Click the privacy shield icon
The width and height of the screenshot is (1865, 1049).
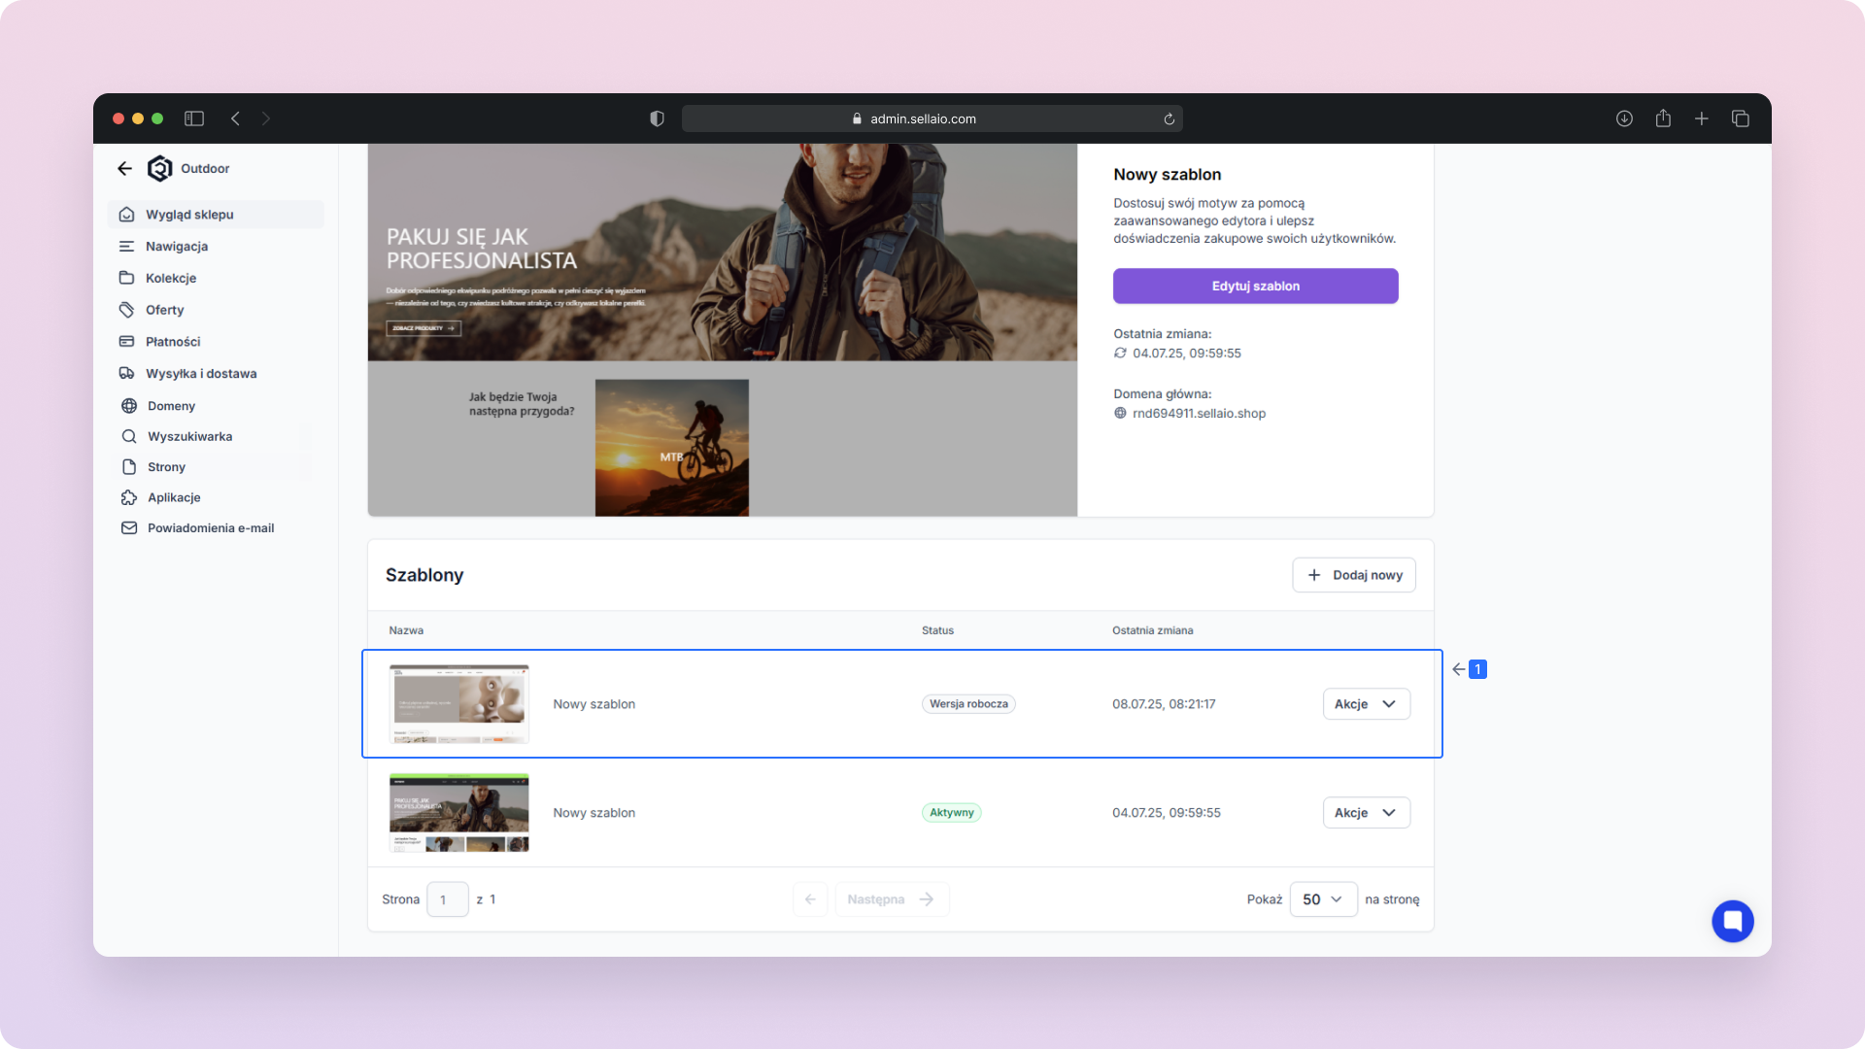tap(657, 118)
